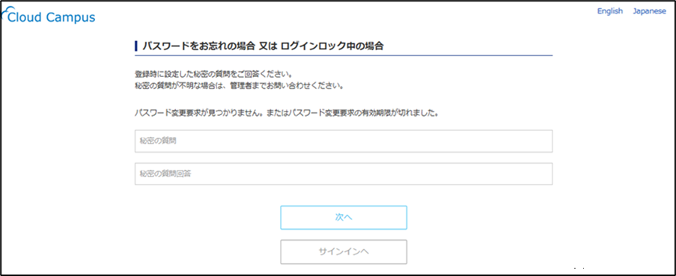
Task: Click the サインインへ button
Action: [344, 252]
